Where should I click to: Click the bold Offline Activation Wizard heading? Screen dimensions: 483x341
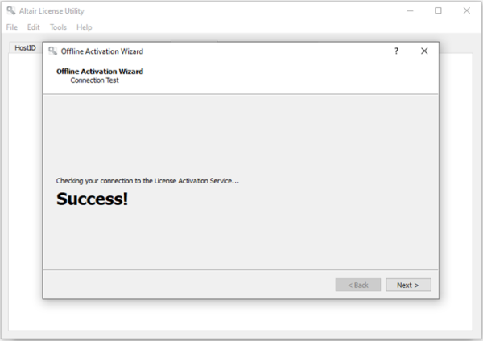100,72
